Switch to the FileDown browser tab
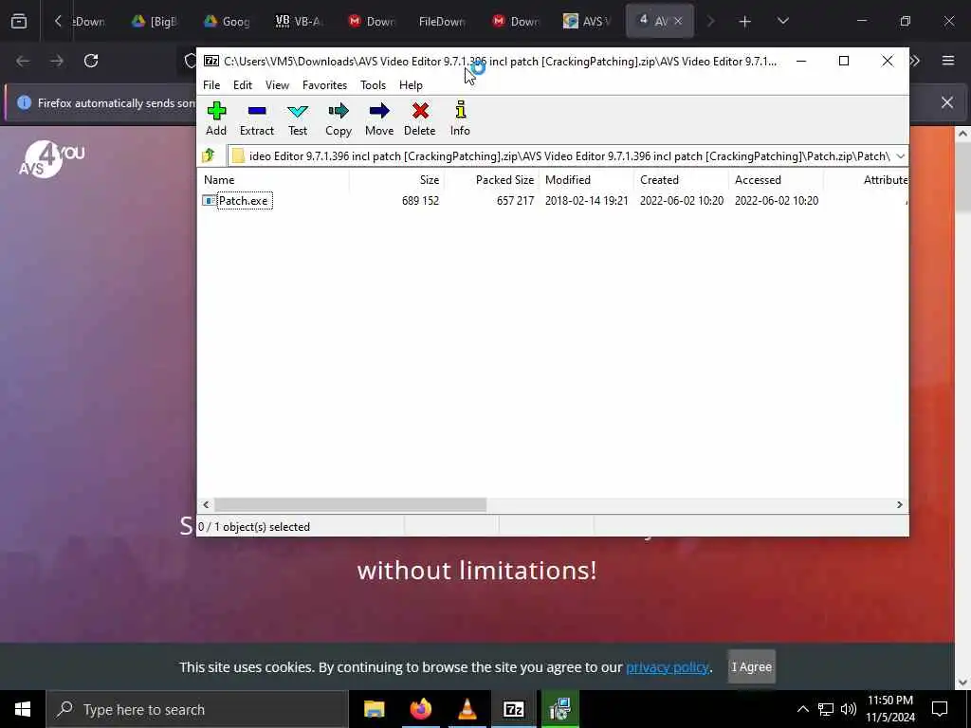The image size is (971, 728). click(x=442, y=22)
